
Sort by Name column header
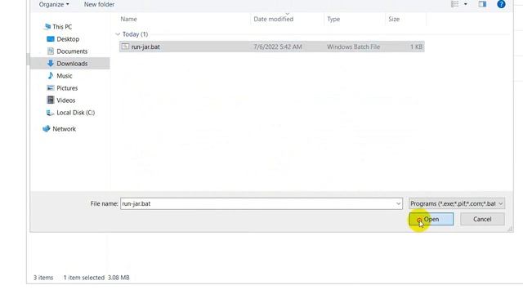[129, 19]
